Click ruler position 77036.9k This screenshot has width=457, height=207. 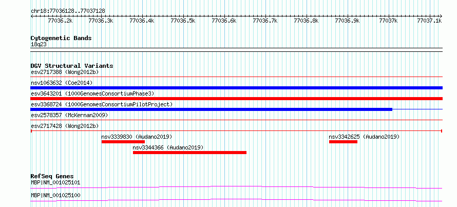coord(348,21)
